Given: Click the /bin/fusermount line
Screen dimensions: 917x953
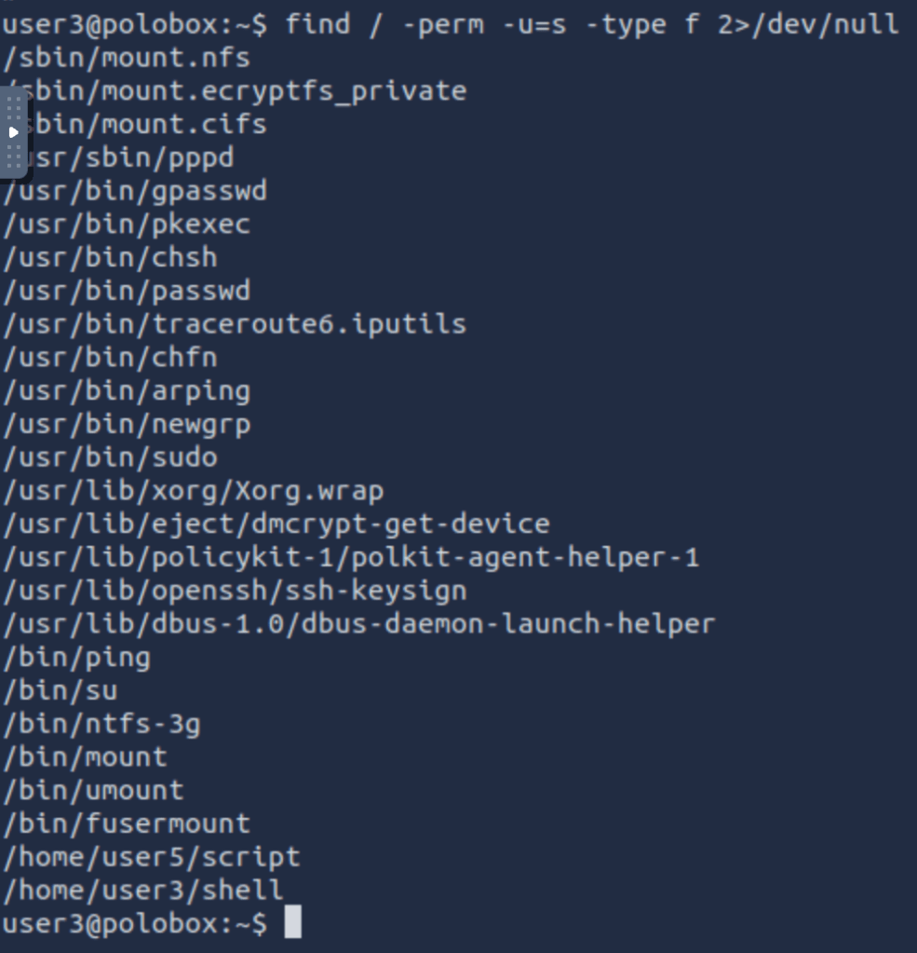Looking at the screenshot, I should (127, 824).
